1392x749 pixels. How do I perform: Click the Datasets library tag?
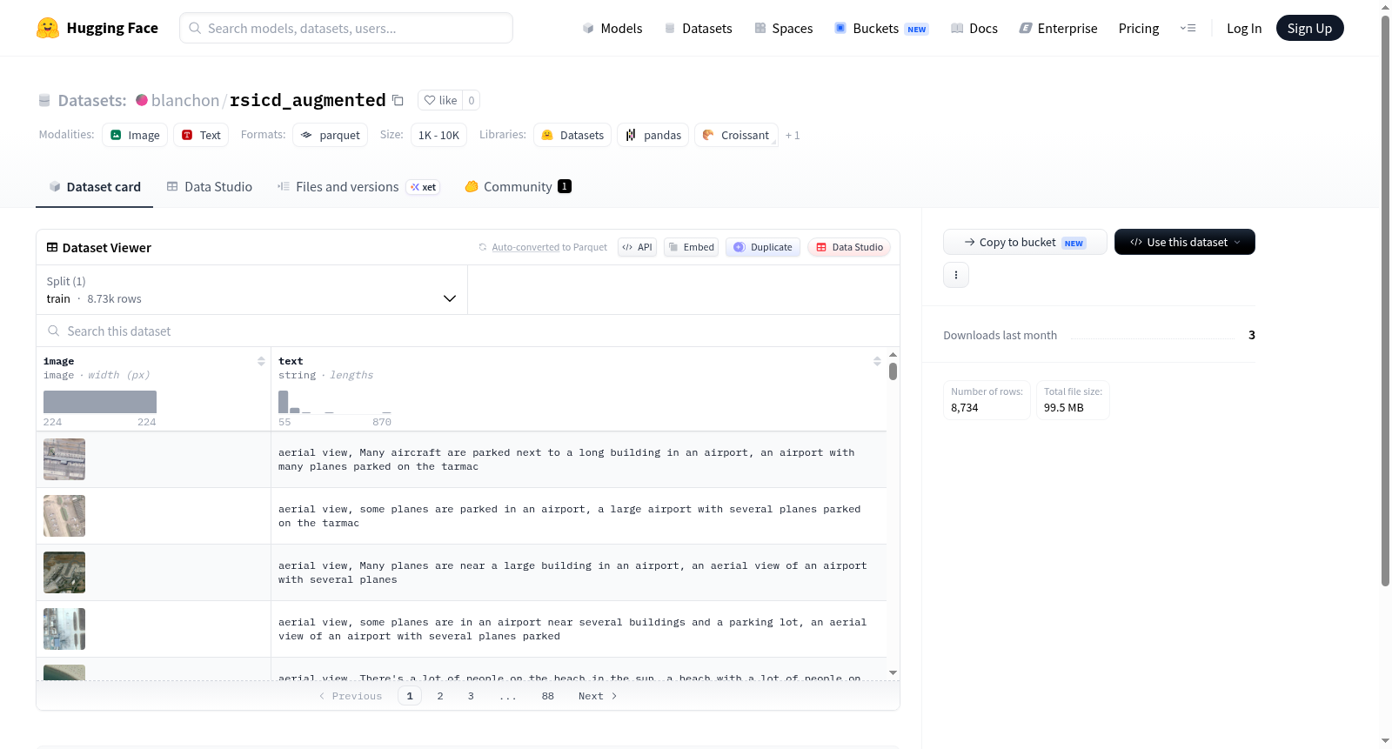(x=572, y=135)
